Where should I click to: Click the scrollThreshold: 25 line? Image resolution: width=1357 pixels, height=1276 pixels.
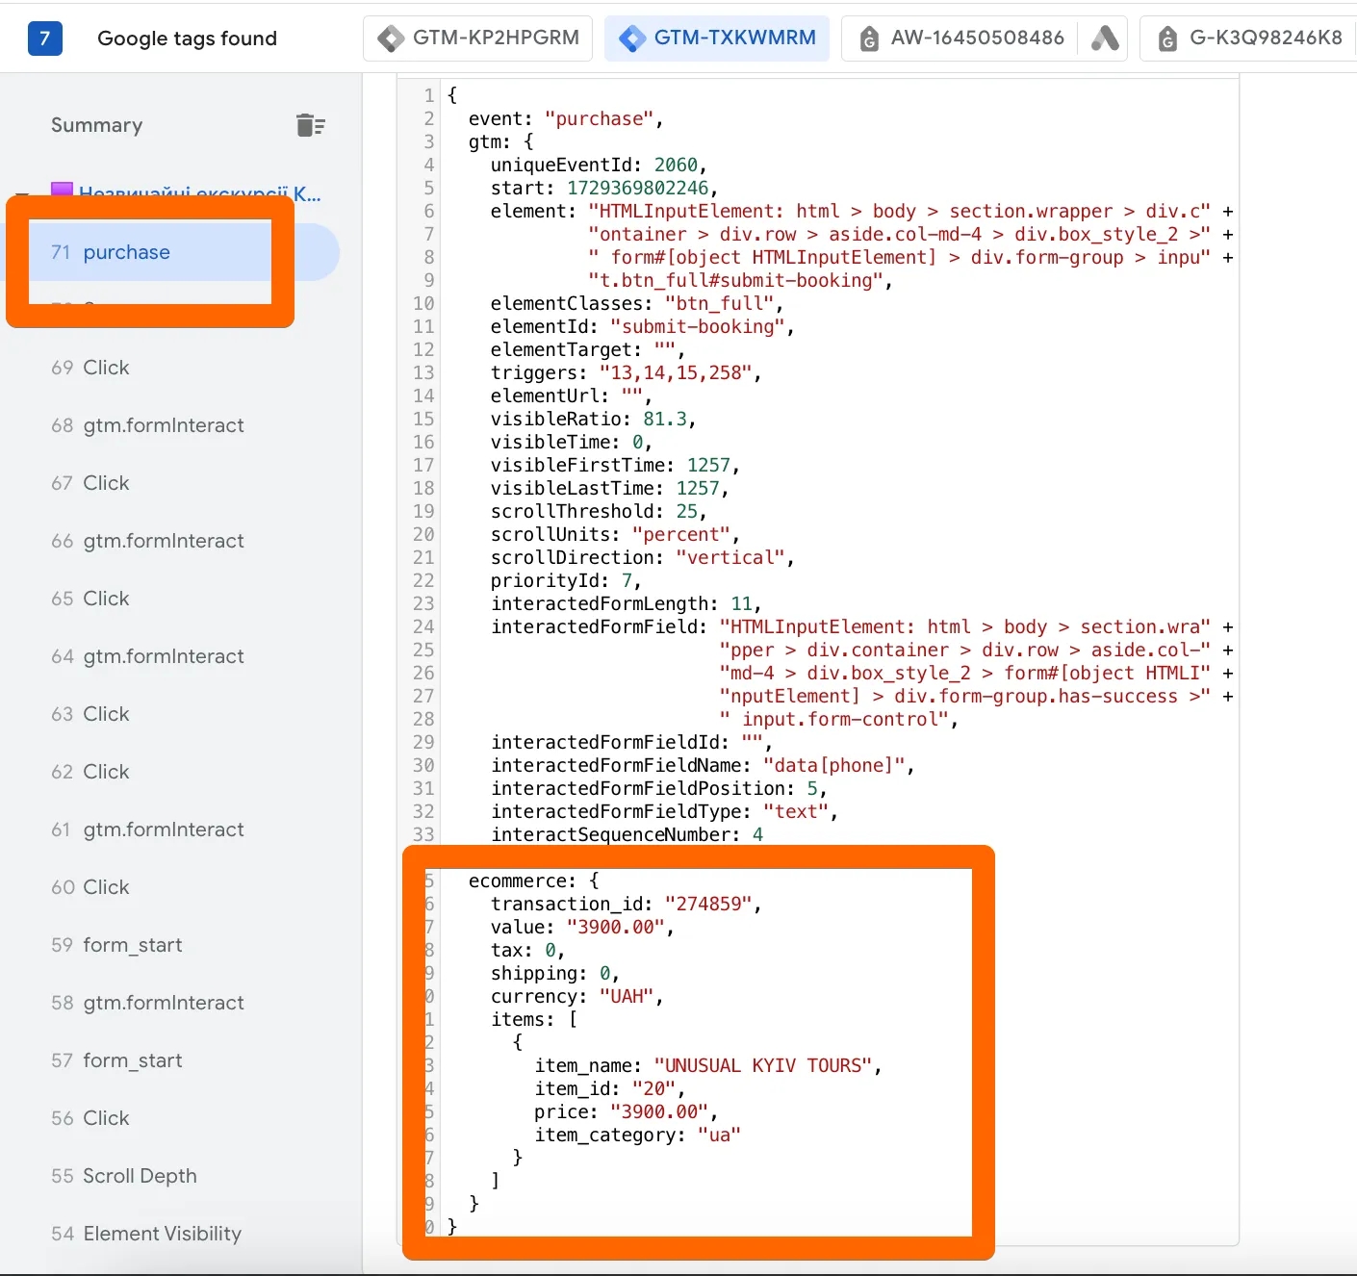click(x=599, y=511)
